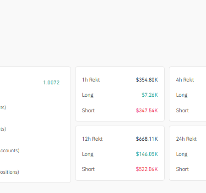The height and width of the screenshot is (193, 206).
Task: Click the Short label in 4h Rekt card
Action: click(x=182, y=110)
